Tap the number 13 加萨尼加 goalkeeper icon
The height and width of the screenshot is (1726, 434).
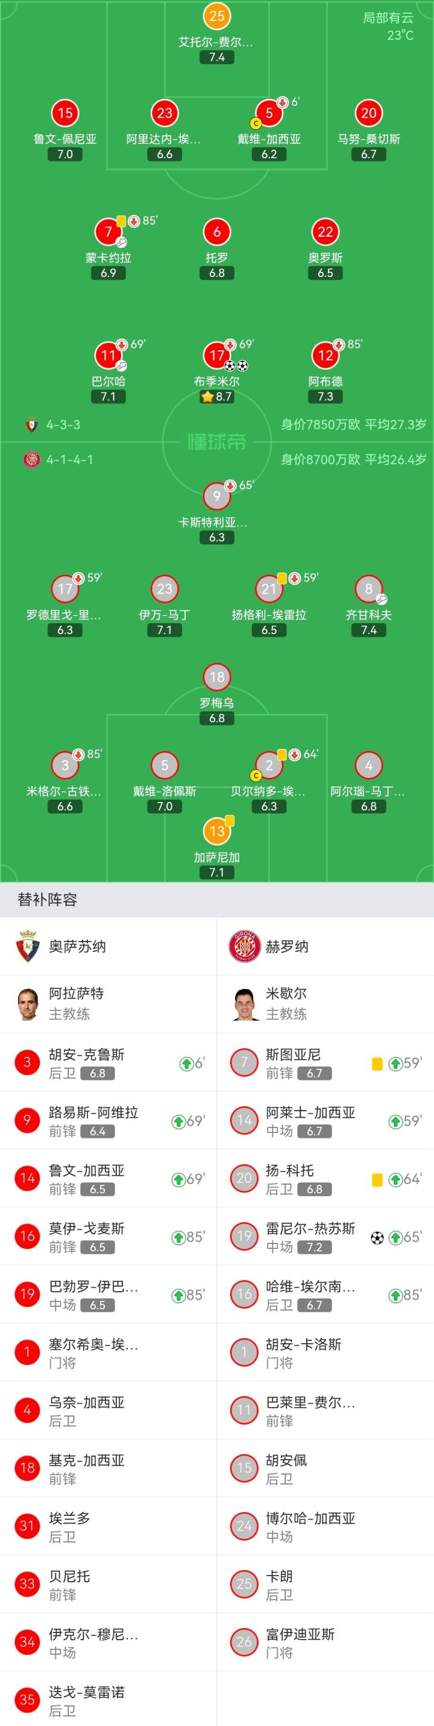pos(216,832)
